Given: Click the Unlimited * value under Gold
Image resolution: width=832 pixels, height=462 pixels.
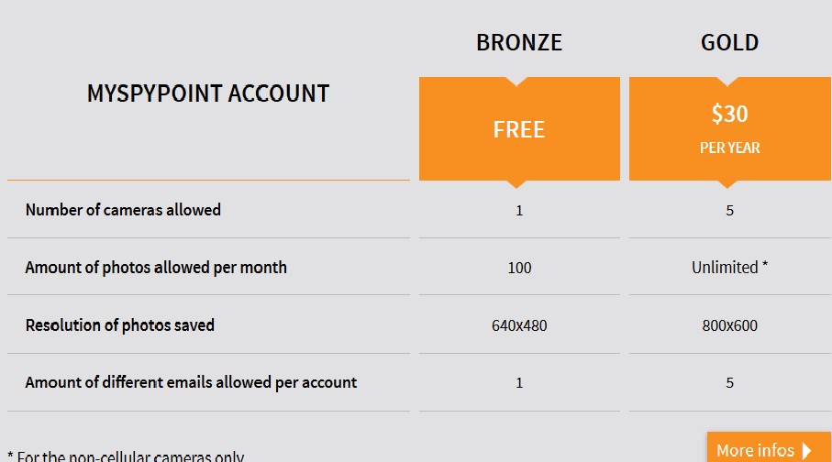Looking at the screenshot, I should [x=729, y=267].
